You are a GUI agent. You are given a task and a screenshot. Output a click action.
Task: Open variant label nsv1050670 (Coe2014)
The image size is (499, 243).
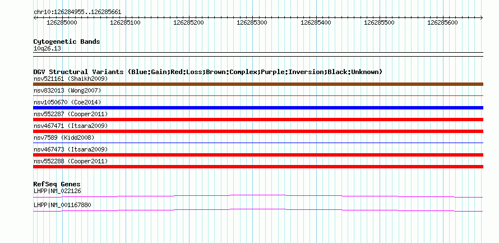point(67,102)
